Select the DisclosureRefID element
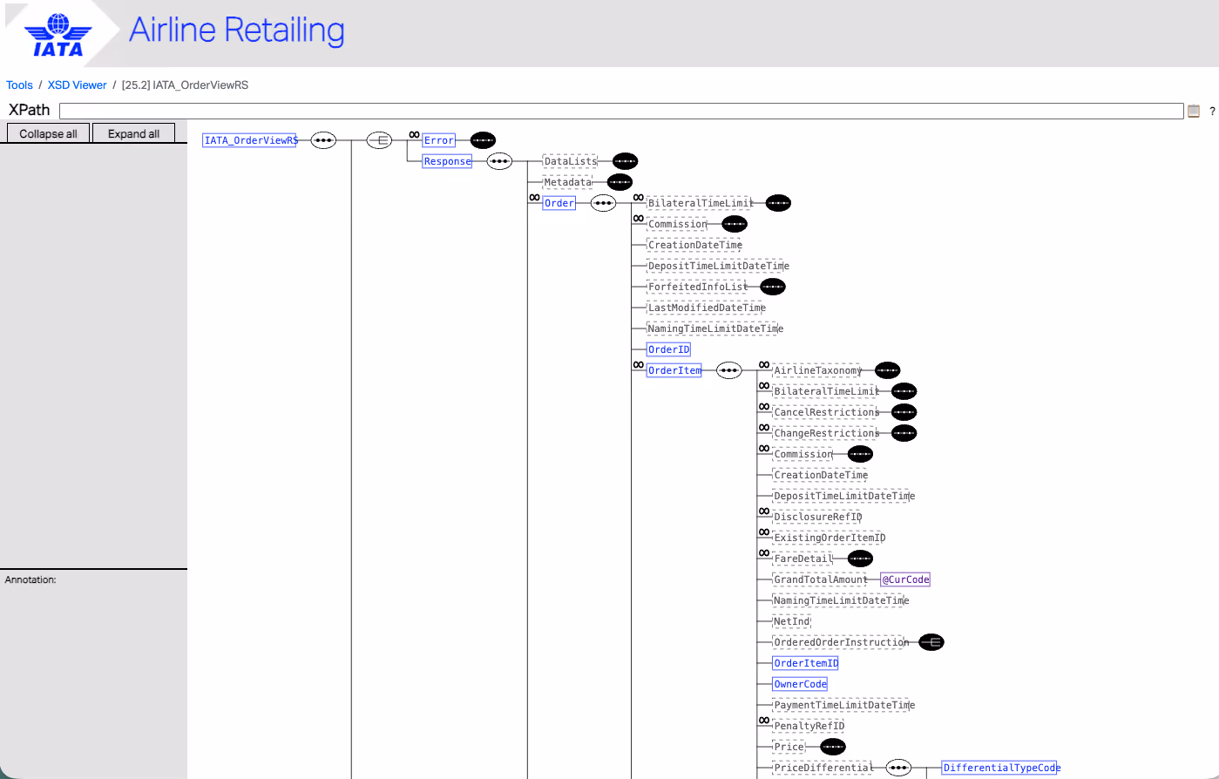 coord(817,517)
